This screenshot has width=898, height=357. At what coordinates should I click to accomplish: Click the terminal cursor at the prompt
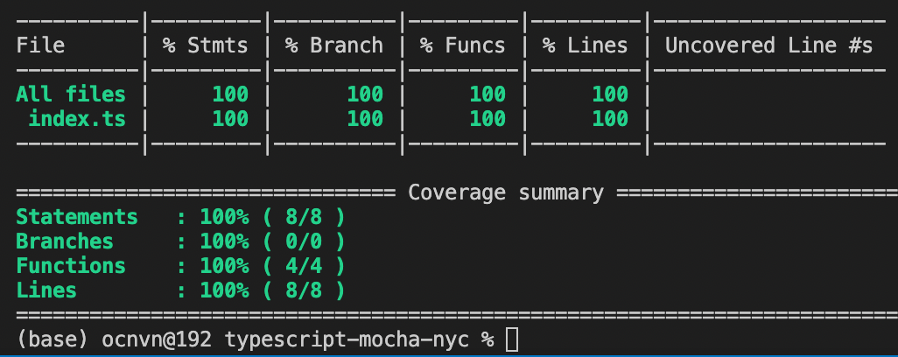pyautogui.click(x=513, y=339)
